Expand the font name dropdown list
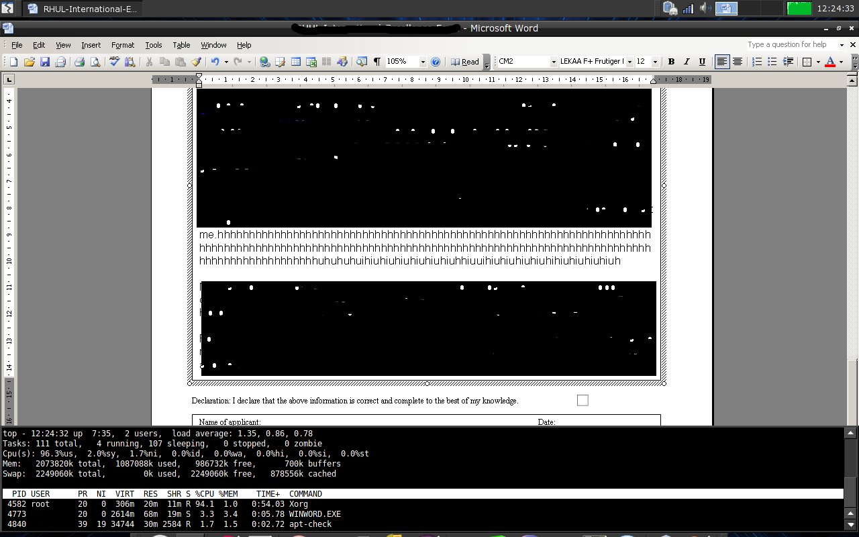This screenshot has height=537, width=859. (x=629, y=62)
